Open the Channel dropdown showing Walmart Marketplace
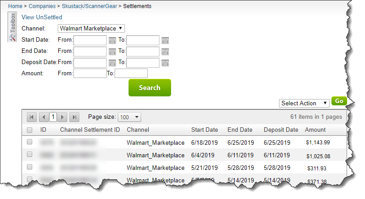365x199 pixels. pos(91,28)
